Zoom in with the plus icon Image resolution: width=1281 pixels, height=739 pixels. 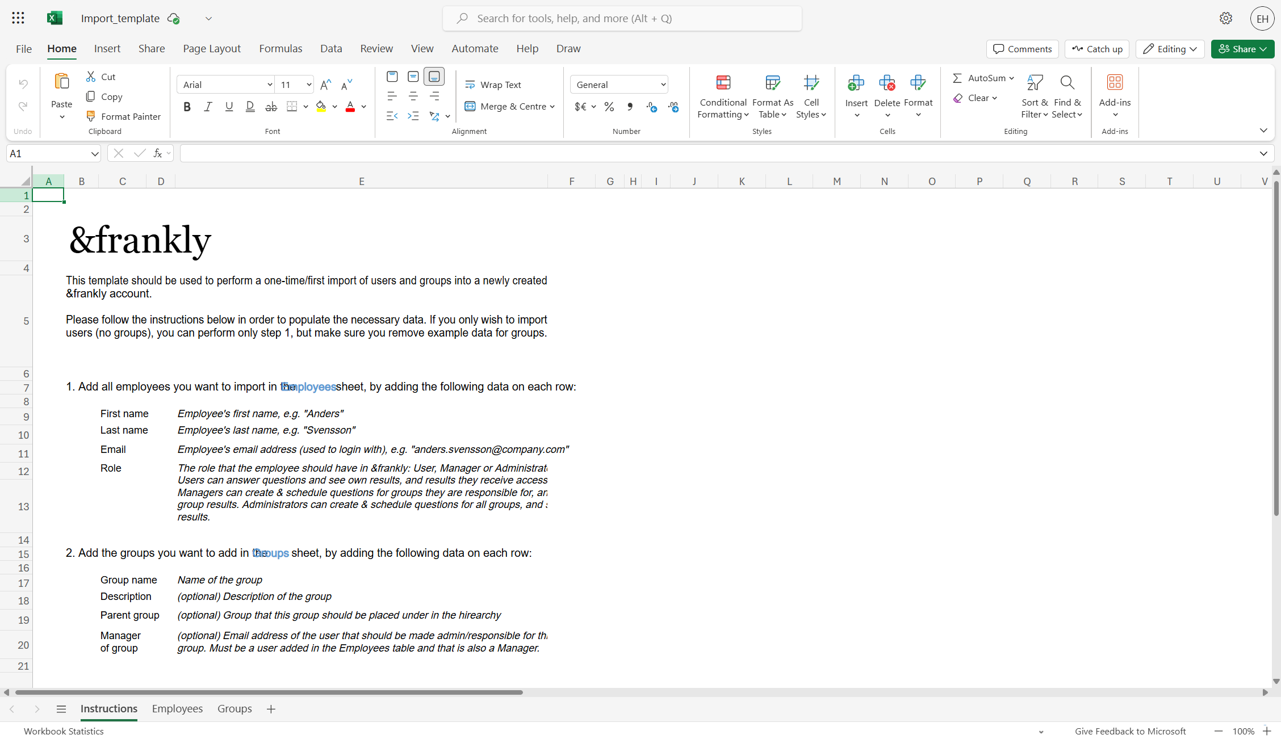[x=1267, y=731]
